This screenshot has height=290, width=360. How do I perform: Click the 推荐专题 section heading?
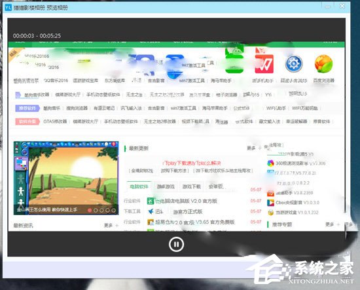(282, 224)
